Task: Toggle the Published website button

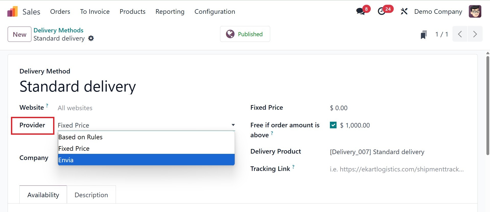Action: tap(245, 34)
